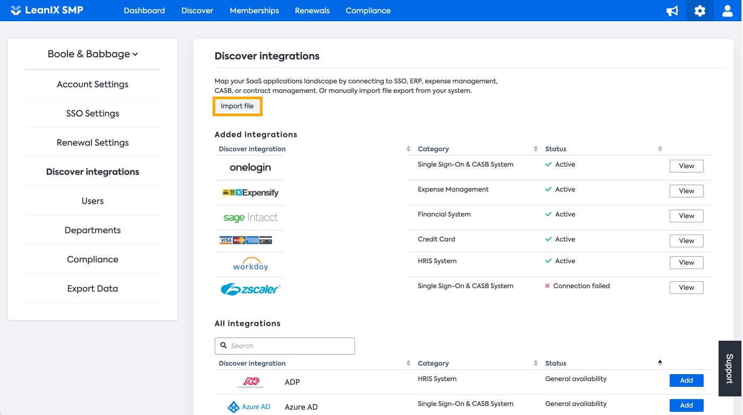Sort Added integrations by Category
The image size is (743, 415).
536,149
